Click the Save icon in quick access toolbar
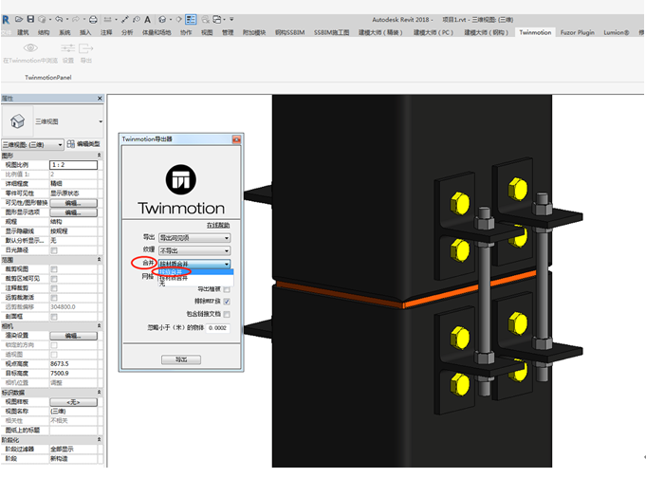 (x=30, y=19)
